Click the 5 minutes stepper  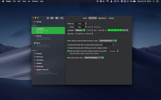(118, 51)
